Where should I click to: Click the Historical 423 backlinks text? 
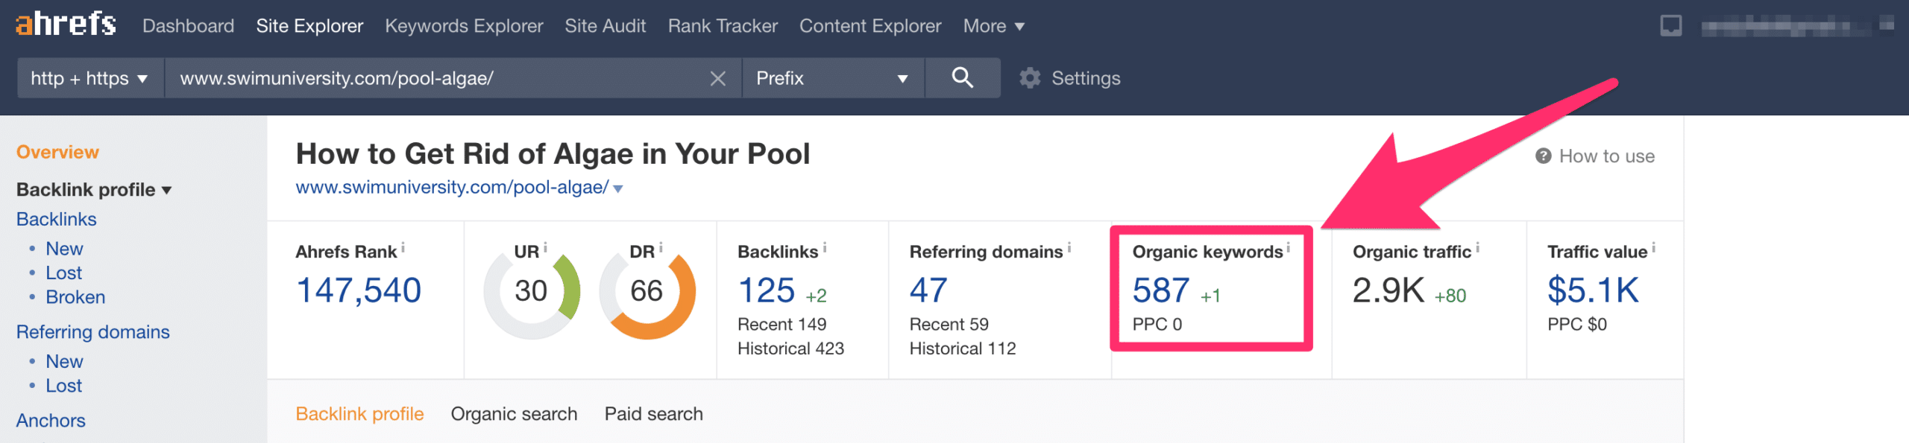click(790, 348)
